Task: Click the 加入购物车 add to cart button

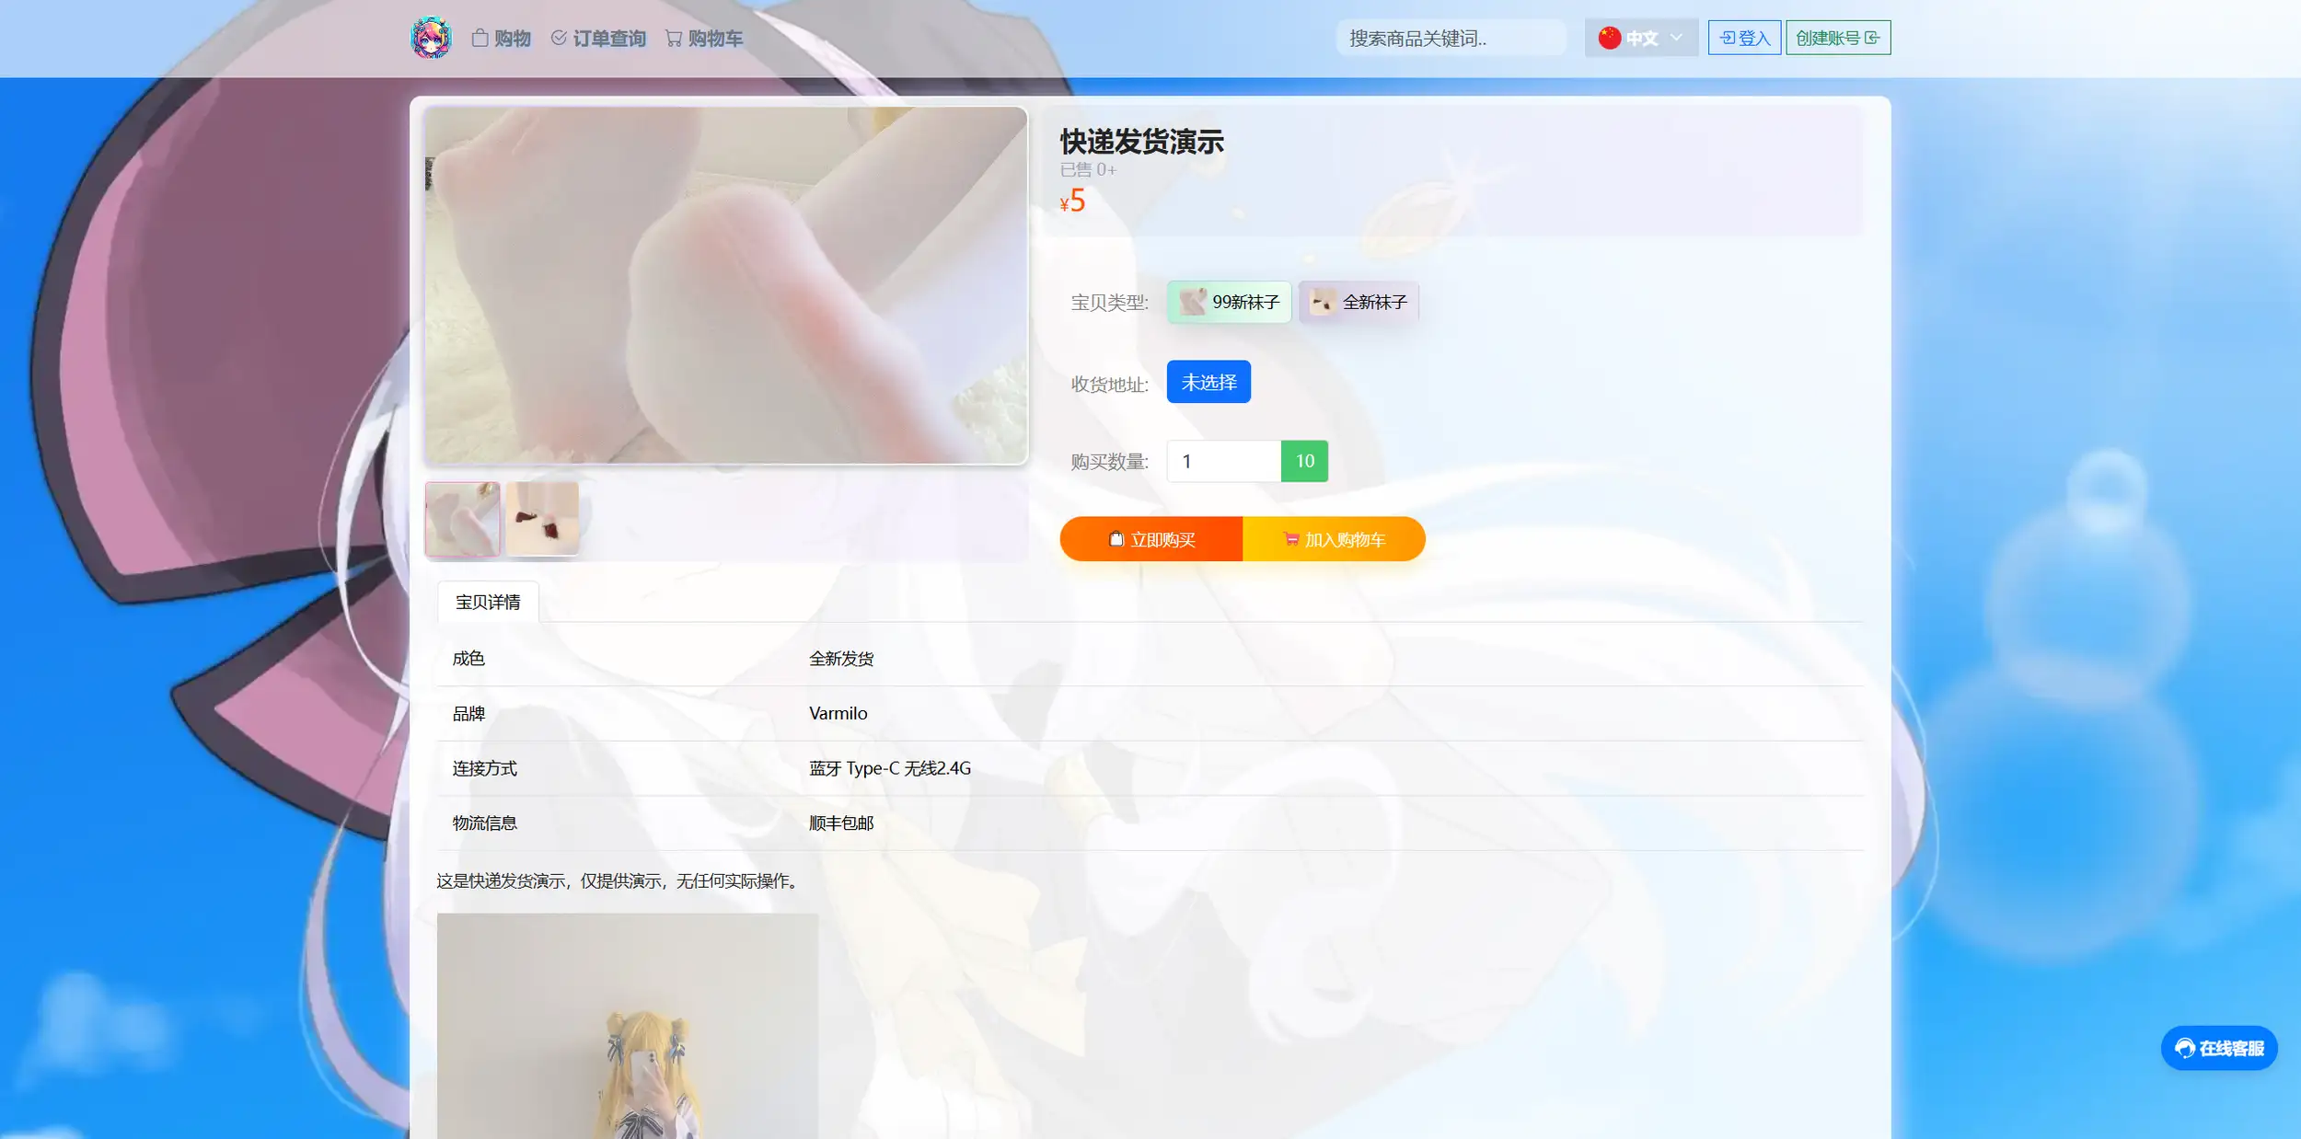Action: pyautogui.click(x=1334, y=538)
